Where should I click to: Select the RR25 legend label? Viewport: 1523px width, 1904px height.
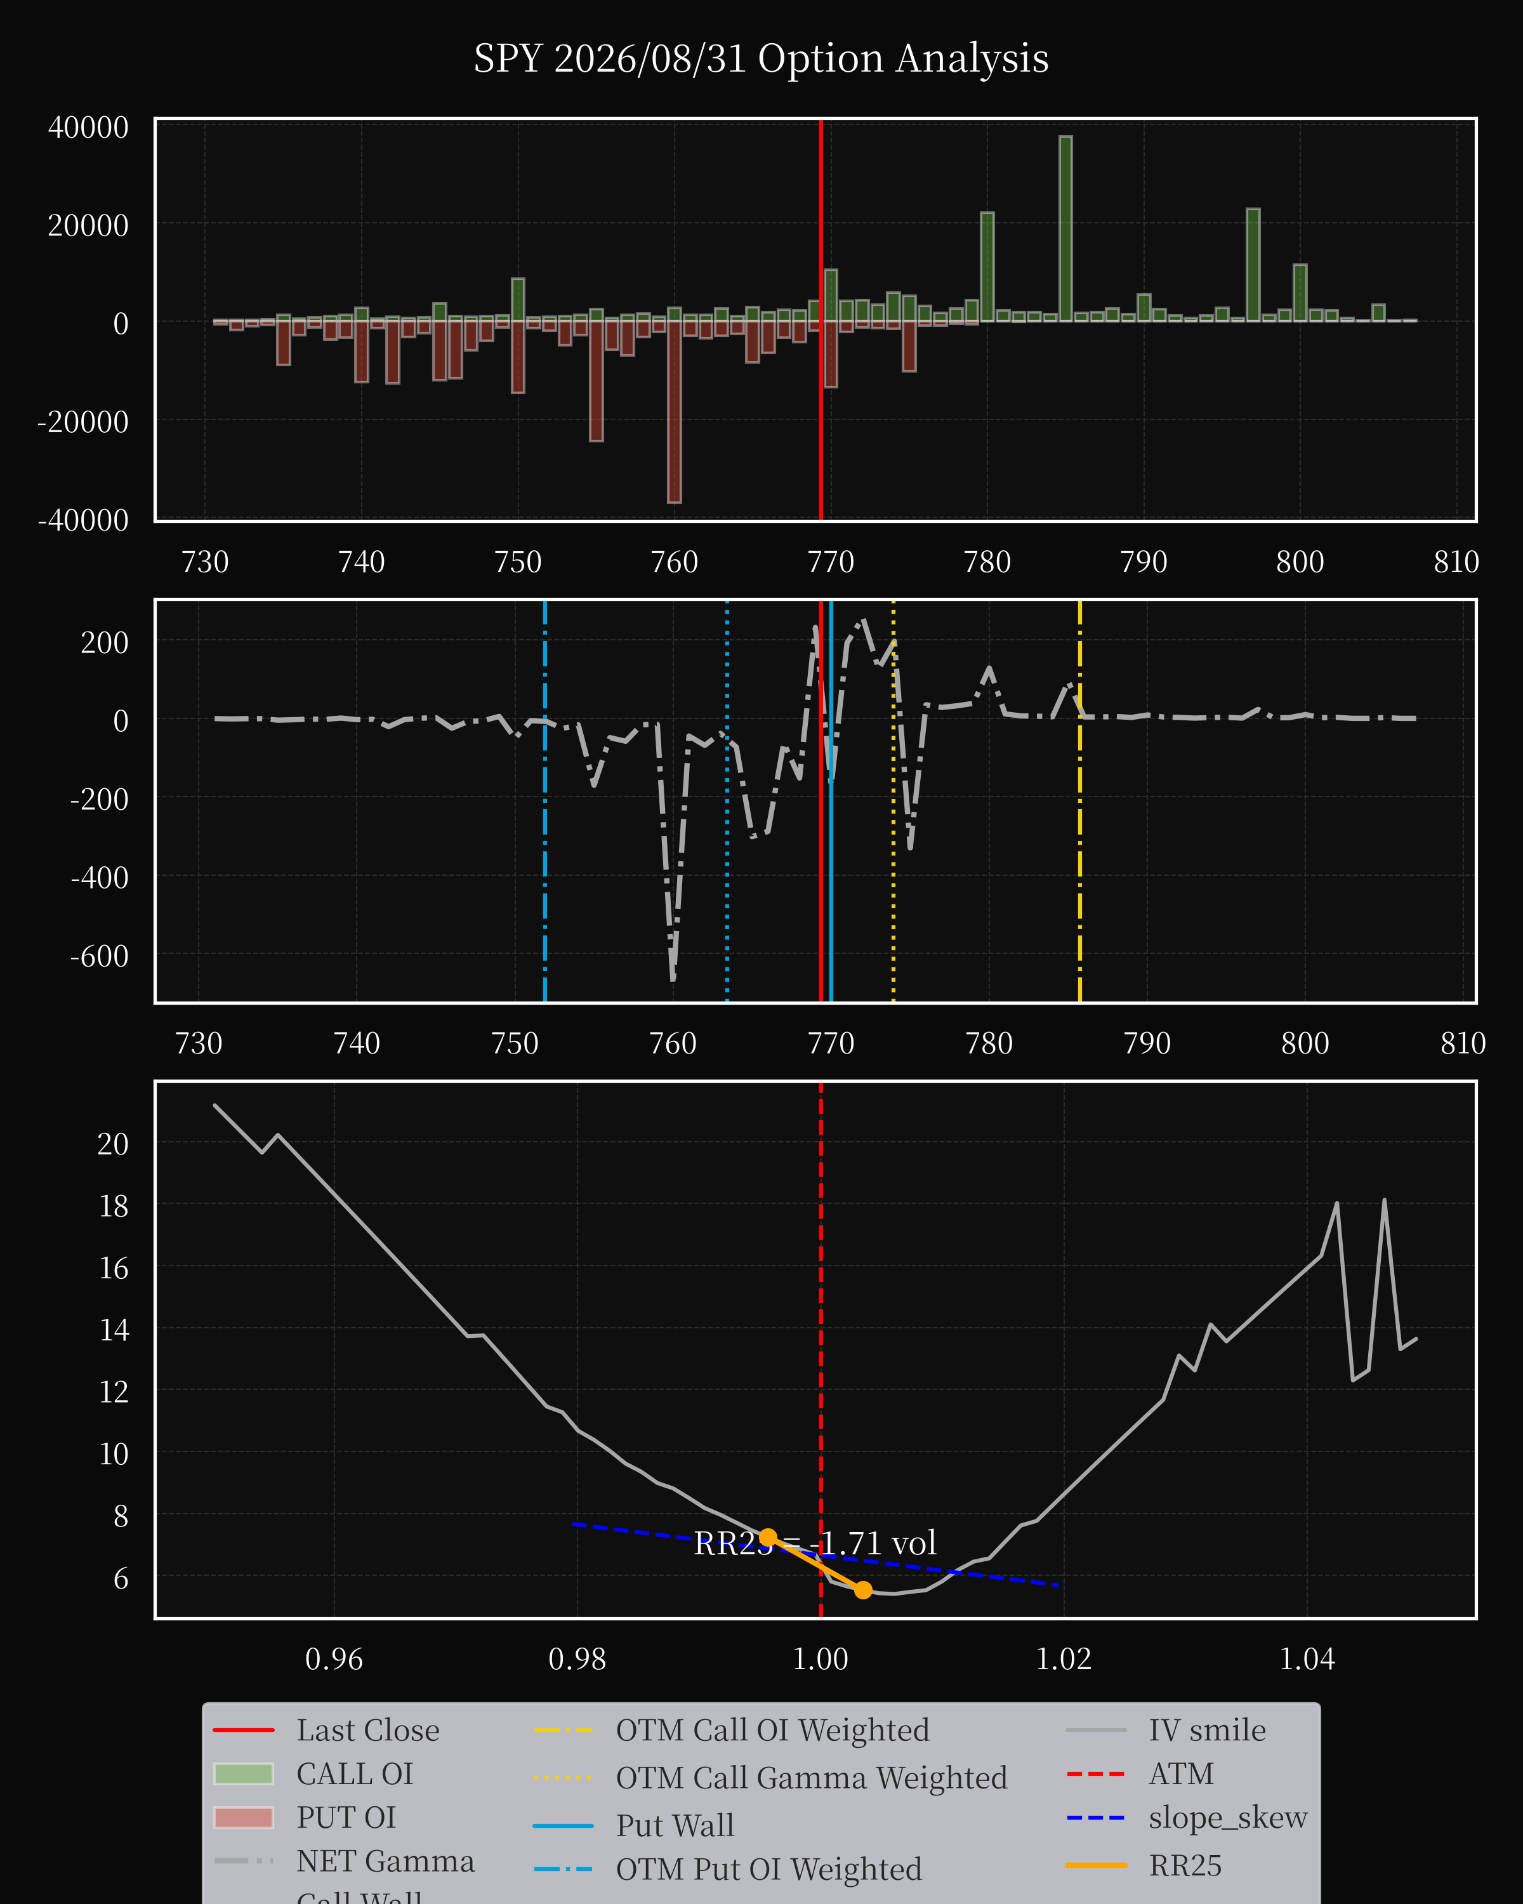tap(1185, 1865)
